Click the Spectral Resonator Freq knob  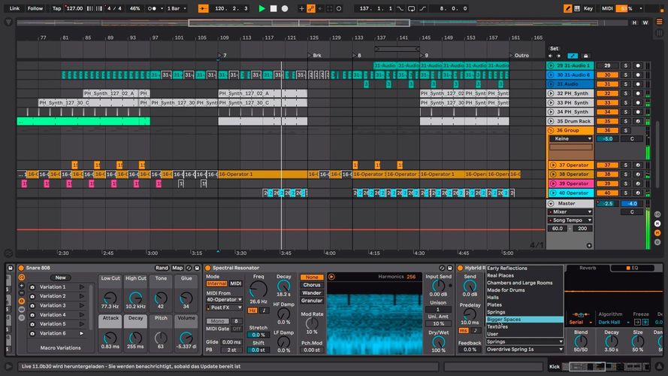[x=258, y=290]
